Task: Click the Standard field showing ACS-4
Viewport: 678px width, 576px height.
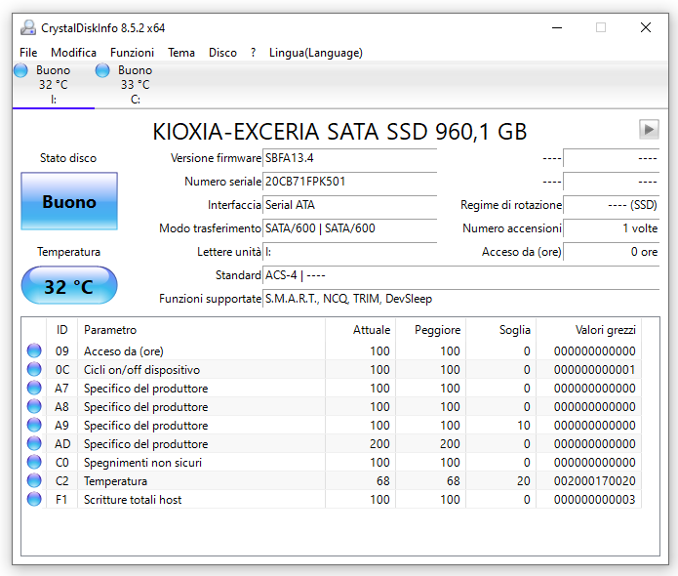Action: pyautogui.click(x=460, y=275)
